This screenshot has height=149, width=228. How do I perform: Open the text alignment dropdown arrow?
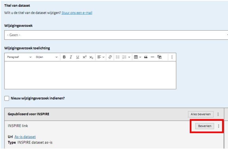(103, 57)
